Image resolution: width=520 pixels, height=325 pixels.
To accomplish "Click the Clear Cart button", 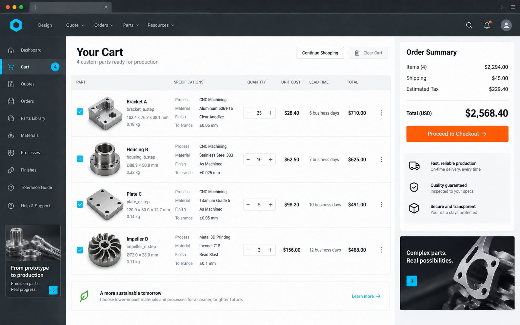I will point(368,53).
